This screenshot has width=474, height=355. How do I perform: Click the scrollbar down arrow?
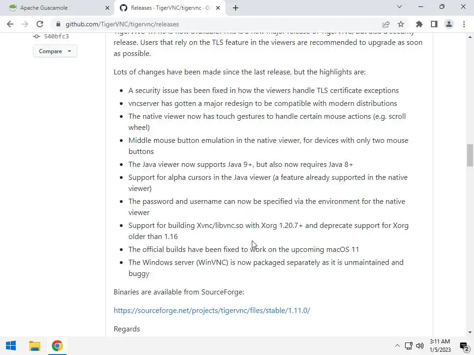click(x=470, y=333)
